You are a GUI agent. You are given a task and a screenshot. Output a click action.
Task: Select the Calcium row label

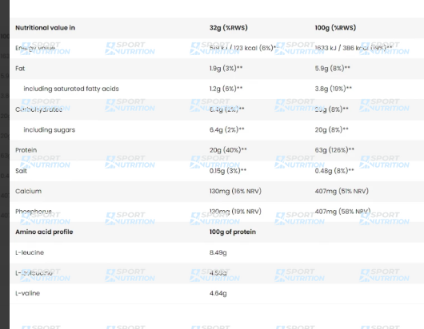(x=28, y=192)
